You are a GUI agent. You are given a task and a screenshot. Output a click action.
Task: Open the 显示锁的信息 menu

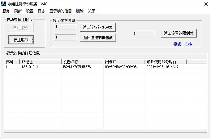[x=61, y=11]
